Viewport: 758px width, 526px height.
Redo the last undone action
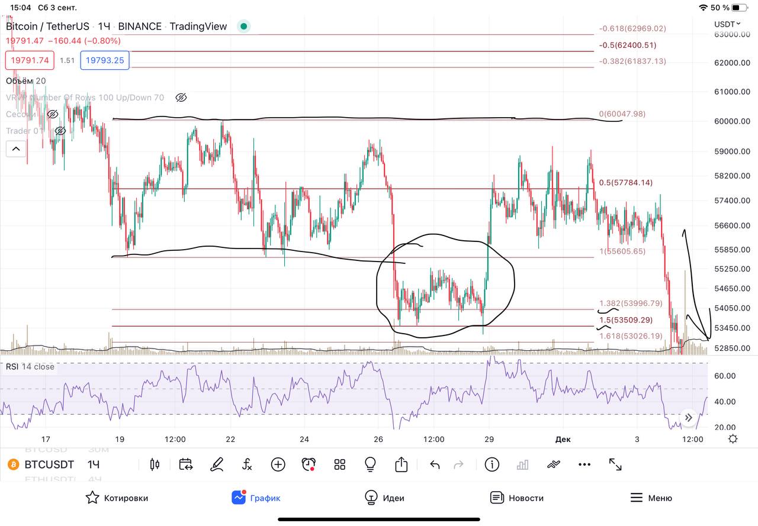click(x=458, y=464)
